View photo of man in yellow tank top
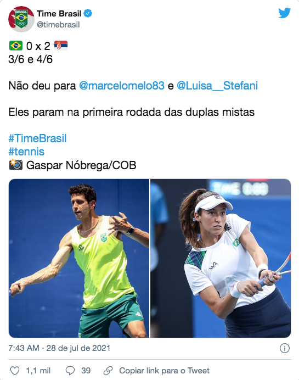Image resolution: width=299 pixels, height=380 pixels. coord(79,258)
